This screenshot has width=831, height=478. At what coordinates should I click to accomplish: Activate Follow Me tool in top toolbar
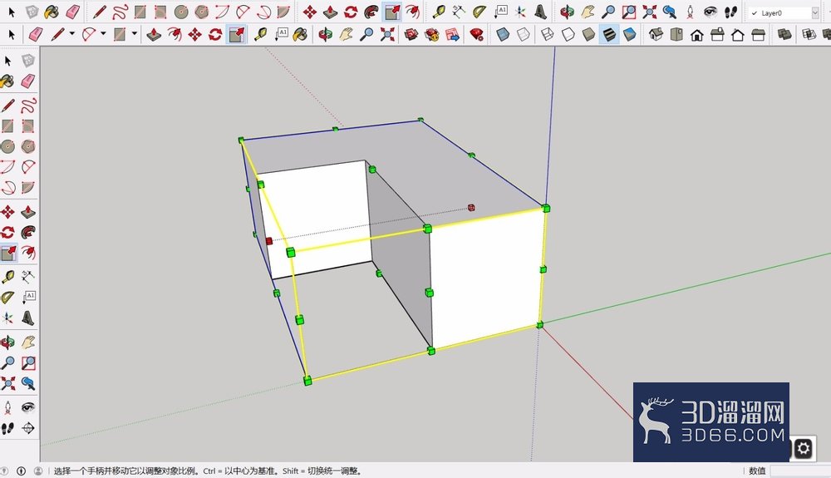click(x=371, y=12)
